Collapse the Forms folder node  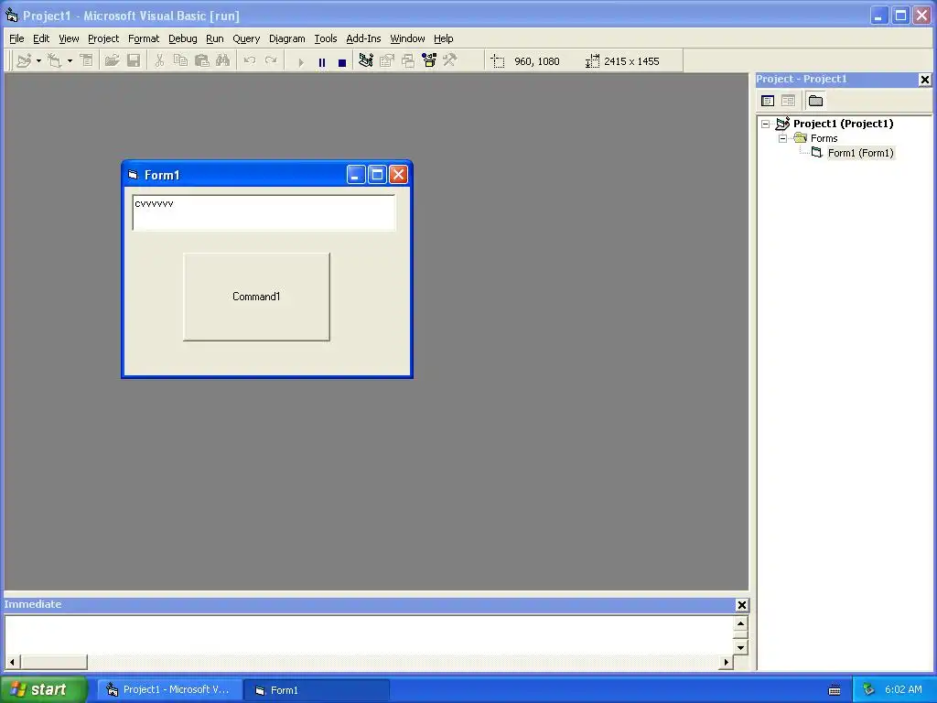[783, 139]
